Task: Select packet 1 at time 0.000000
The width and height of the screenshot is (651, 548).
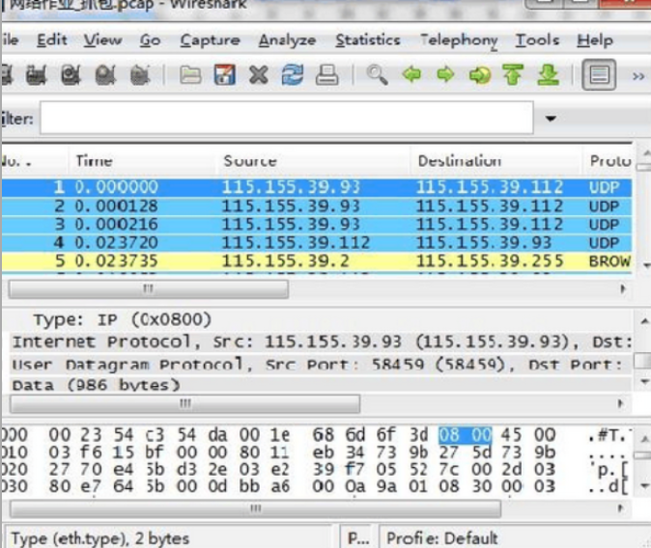Action: [x=317, y=187]
